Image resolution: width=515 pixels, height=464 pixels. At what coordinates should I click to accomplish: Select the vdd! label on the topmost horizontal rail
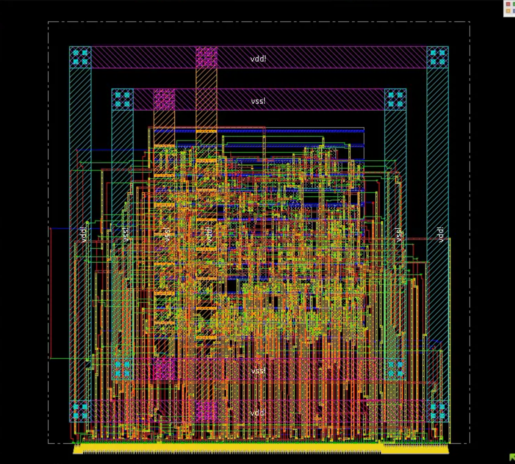(x=258, y=59)
